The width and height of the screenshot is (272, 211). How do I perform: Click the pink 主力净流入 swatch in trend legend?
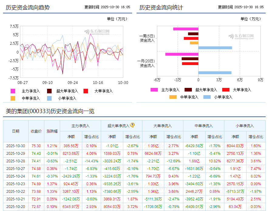click(13, 91)
